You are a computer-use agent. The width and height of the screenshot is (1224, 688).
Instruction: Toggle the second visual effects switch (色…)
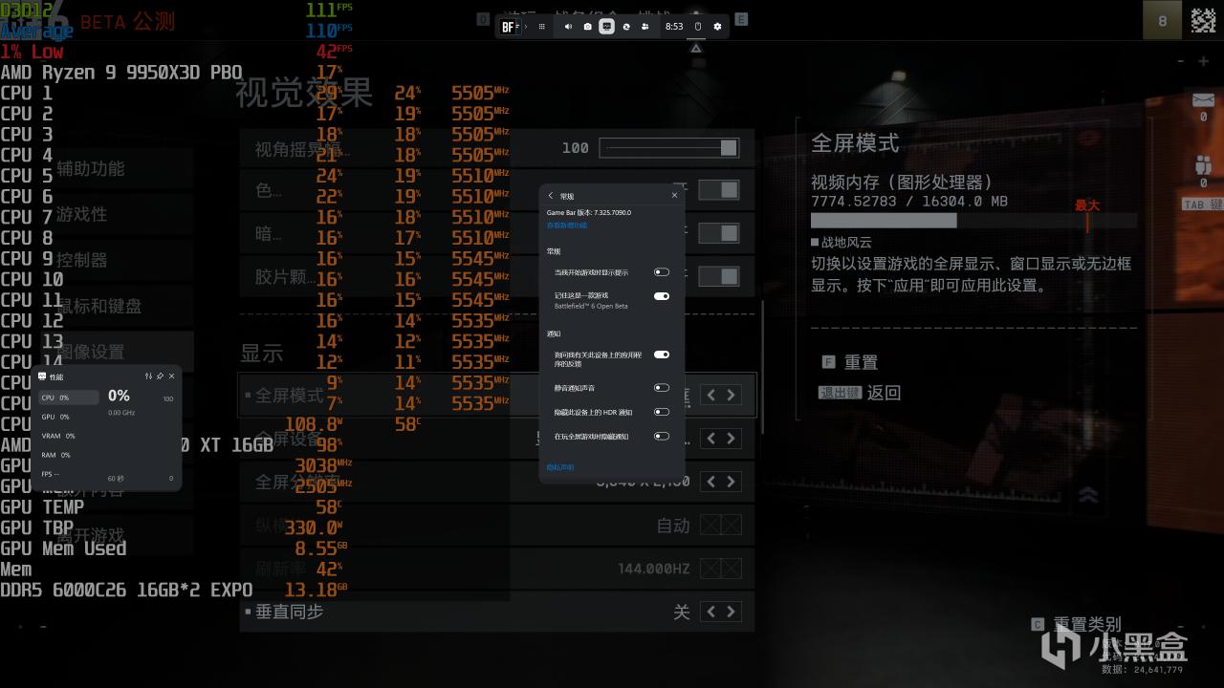(x=718, y=190)
